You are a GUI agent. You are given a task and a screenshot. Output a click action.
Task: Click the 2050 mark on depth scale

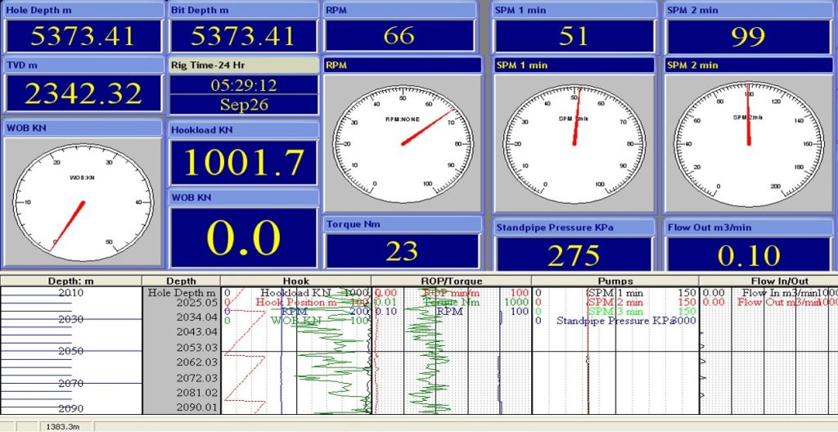[70, 351]
